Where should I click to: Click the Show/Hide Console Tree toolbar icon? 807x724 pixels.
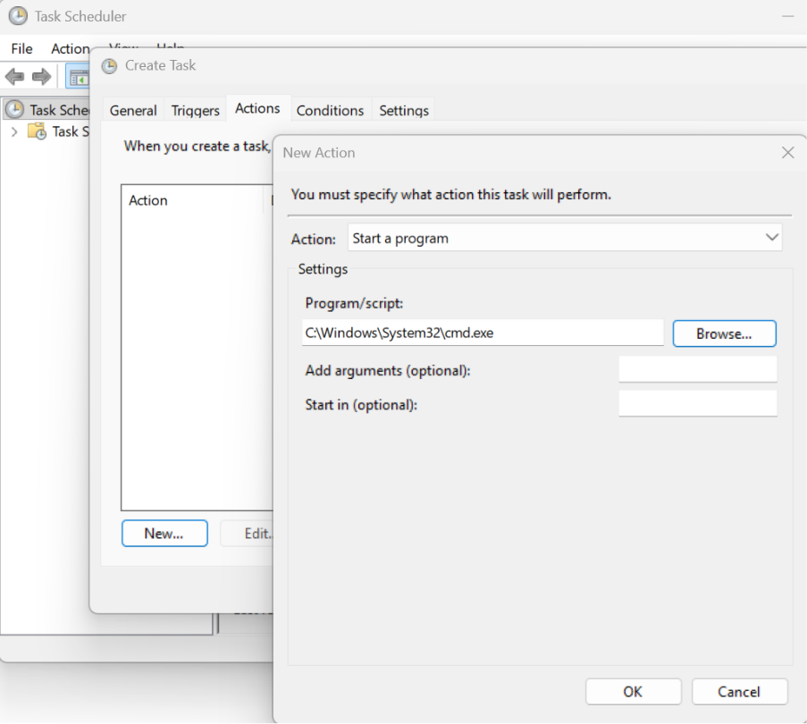tap(78, 78)
